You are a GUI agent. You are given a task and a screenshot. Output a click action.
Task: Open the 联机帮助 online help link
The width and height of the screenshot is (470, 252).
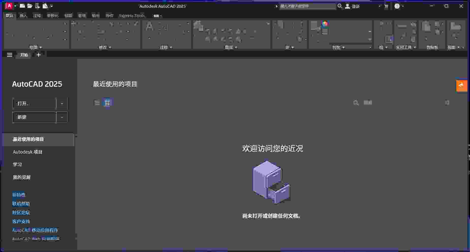coord(21,204)
